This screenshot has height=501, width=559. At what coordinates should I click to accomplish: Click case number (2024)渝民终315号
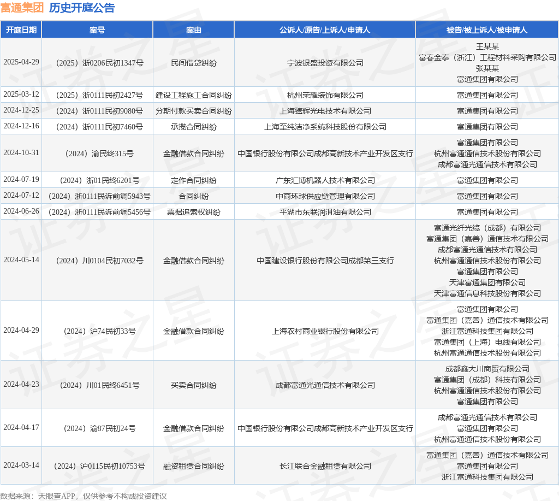[x=97, y=154]
